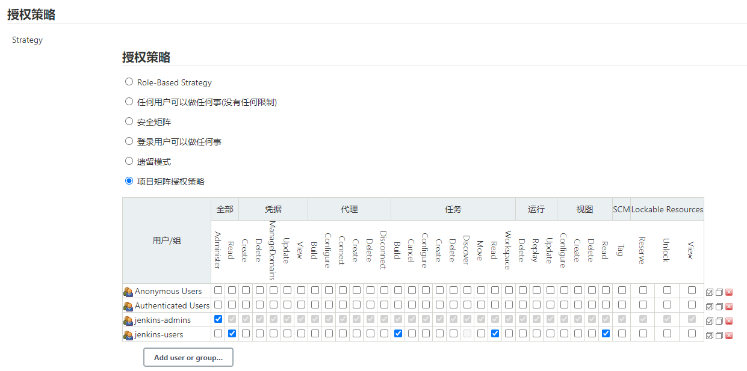The width and height of the screenshot is (747, 371).
Task: Clear all permissions for Authenticated Users
Action: (719, 305)
